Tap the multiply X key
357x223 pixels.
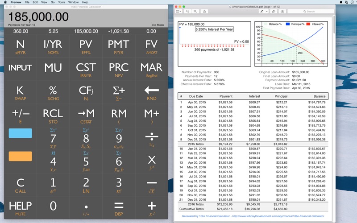152,162
